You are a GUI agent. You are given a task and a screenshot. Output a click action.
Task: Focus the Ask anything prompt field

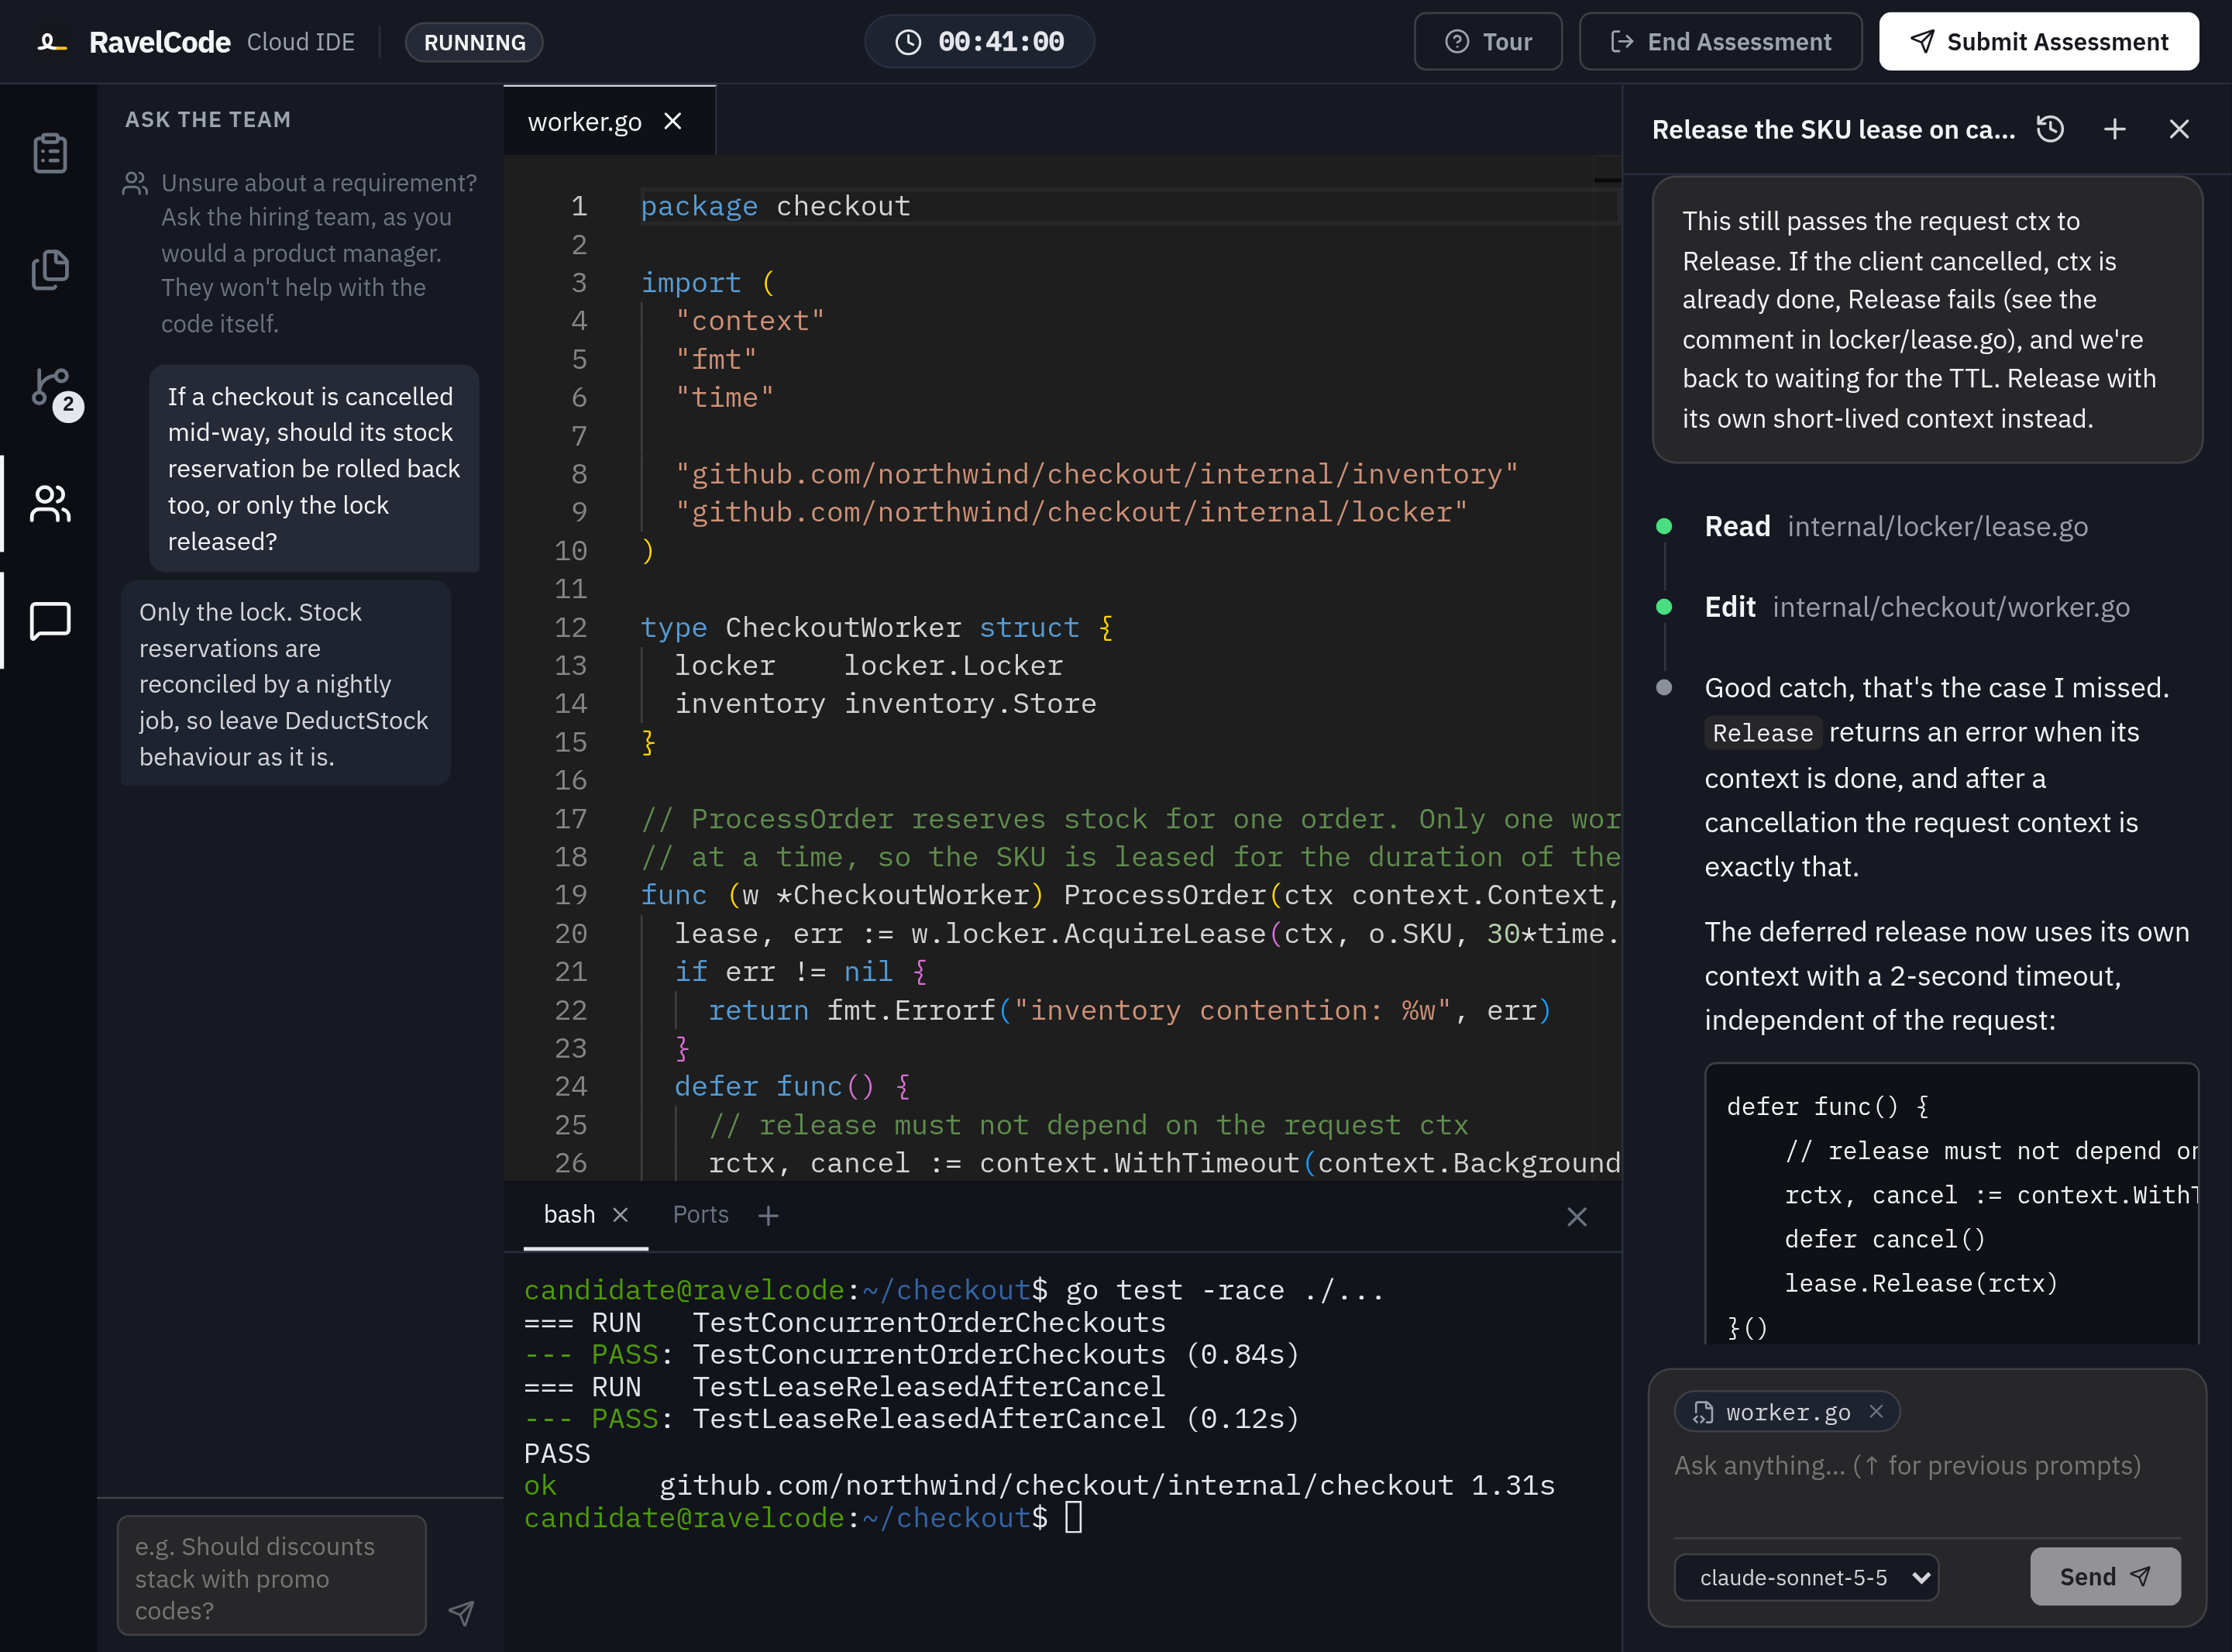1926,1484
